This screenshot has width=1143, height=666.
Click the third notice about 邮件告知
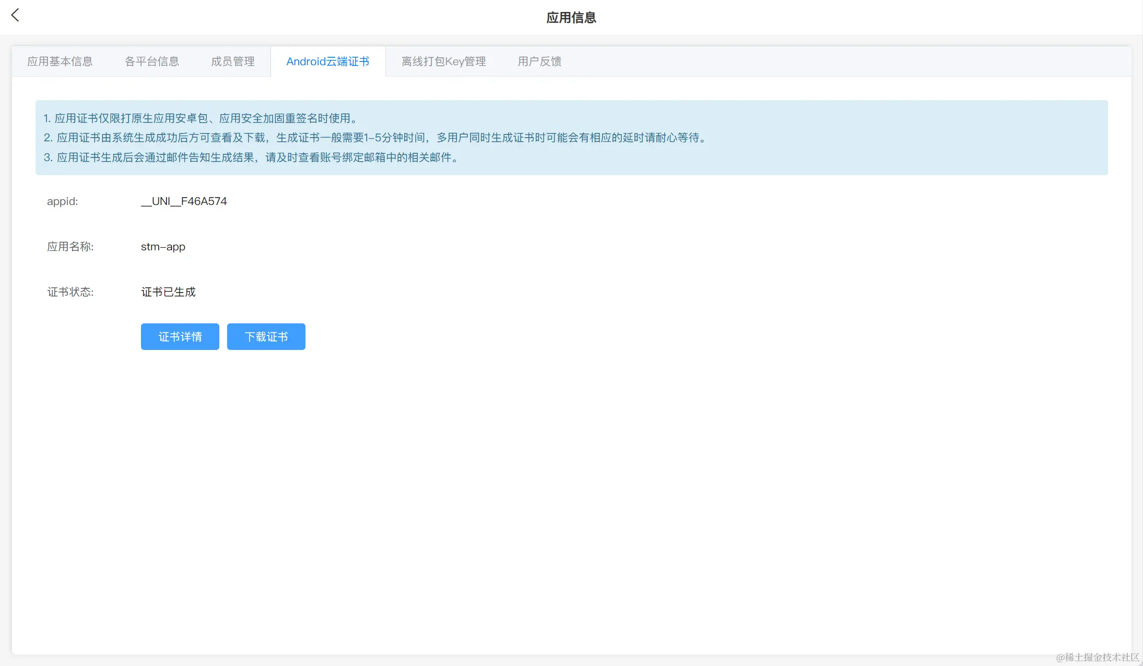(x=252, y=158)
